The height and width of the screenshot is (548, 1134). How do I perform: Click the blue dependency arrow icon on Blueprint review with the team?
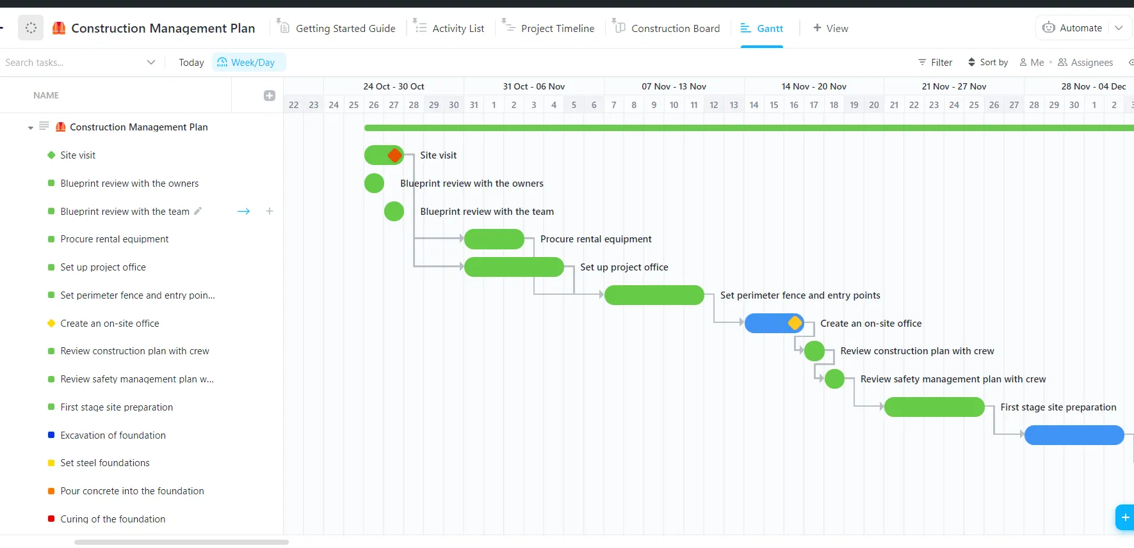(x=243, y=211)
